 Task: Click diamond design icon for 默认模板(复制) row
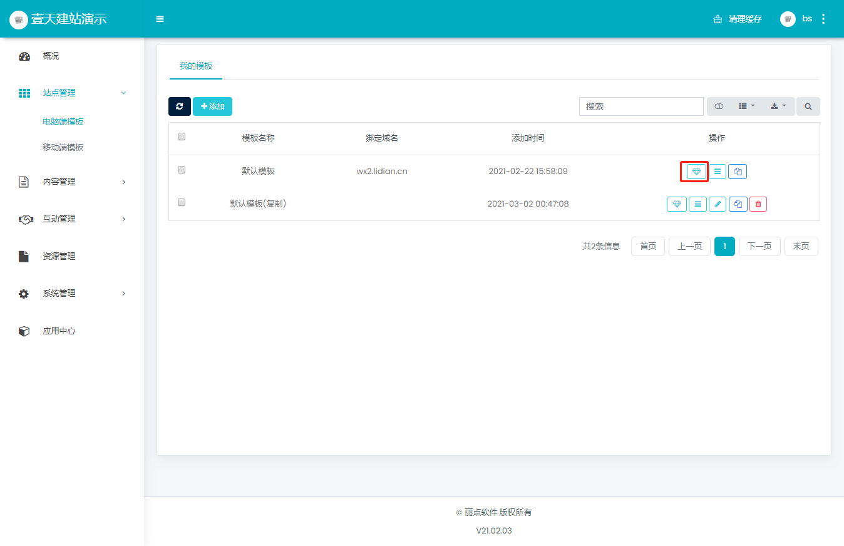click(x=677, y=204)
